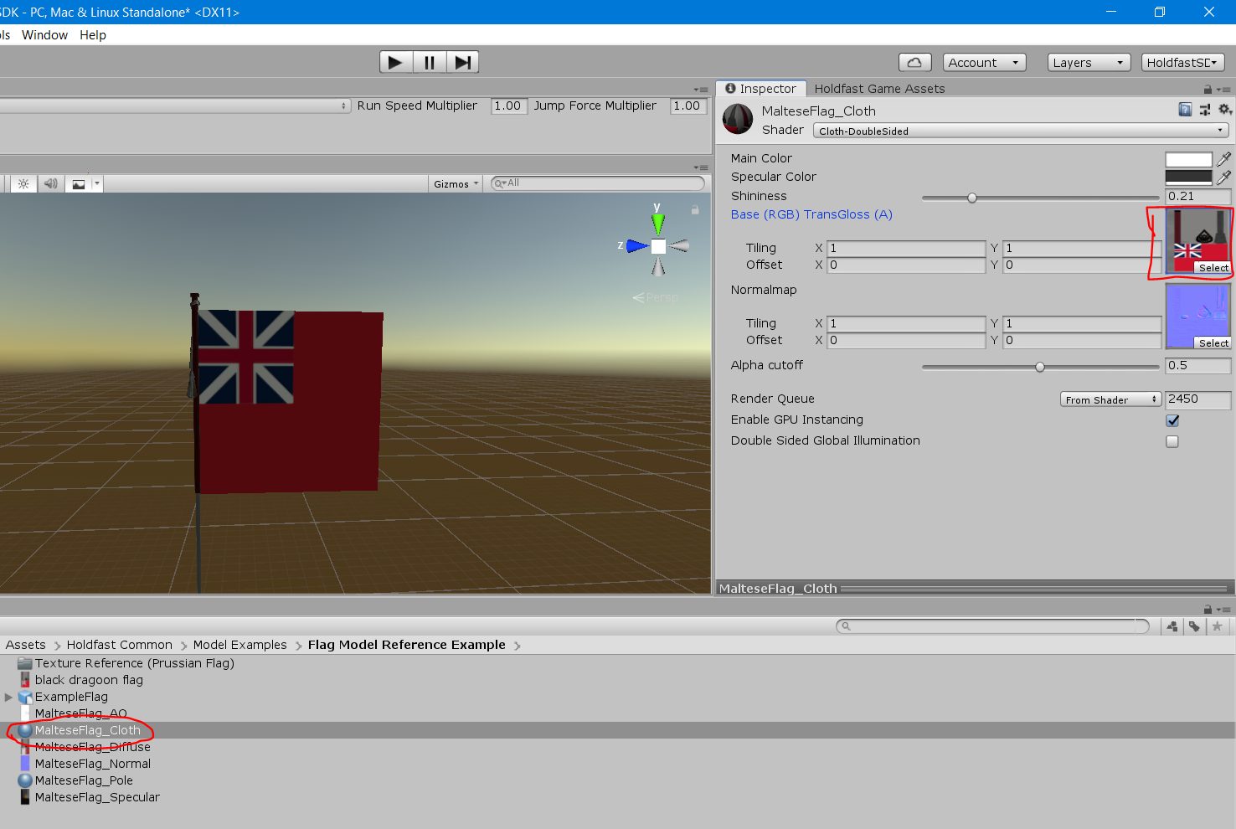
Task: Click the green Y axis of the scene gizmo
Action: click(x=658, y=222)
